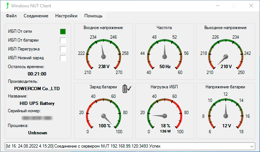260x152 pixels.
Task: Click the 12 V battery voltage reading
Action: (x=226, y=126)
